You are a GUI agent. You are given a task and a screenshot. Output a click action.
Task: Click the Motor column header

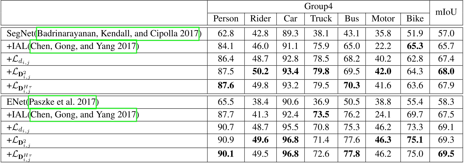pos(383,19)
